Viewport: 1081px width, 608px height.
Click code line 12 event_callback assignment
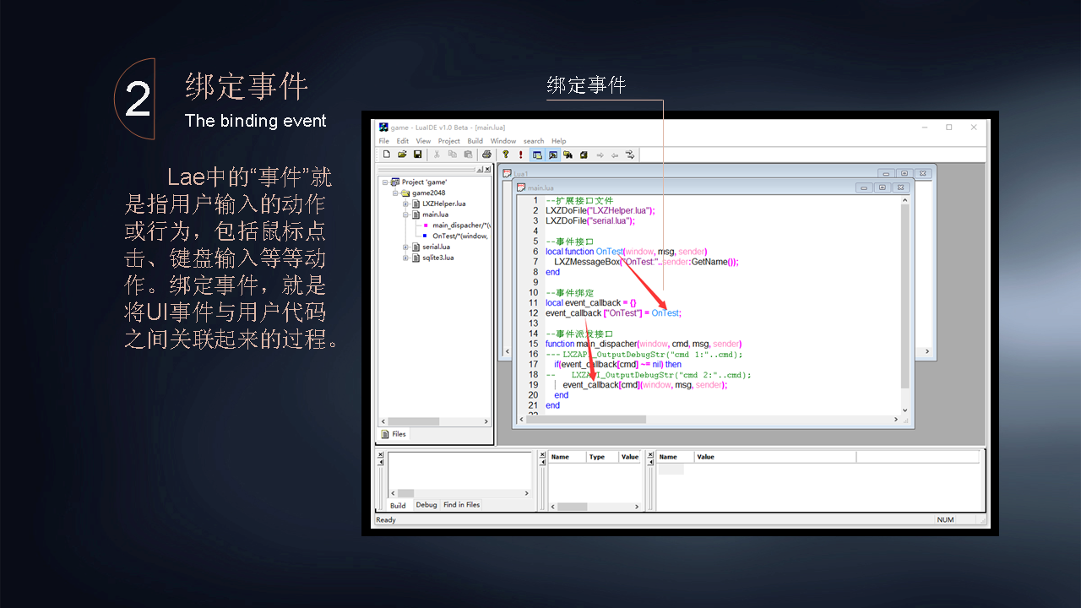pyautogui.click(x=613, y=313)
